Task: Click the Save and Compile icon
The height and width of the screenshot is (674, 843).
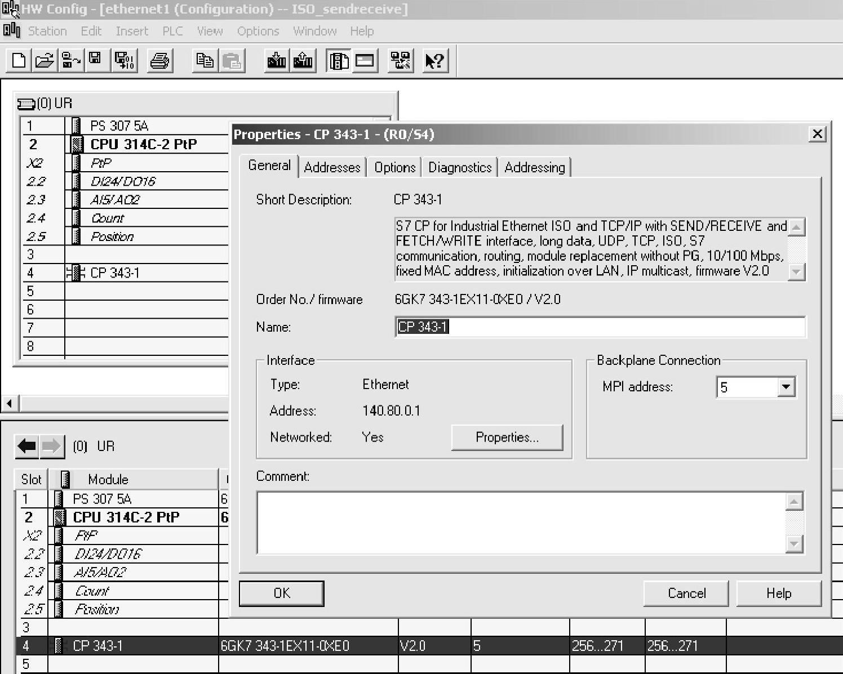Action: [x=124, y=60]
